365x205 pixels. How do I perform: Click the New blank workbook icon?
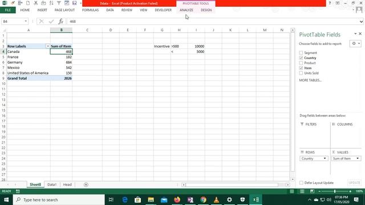click(28, 3)
